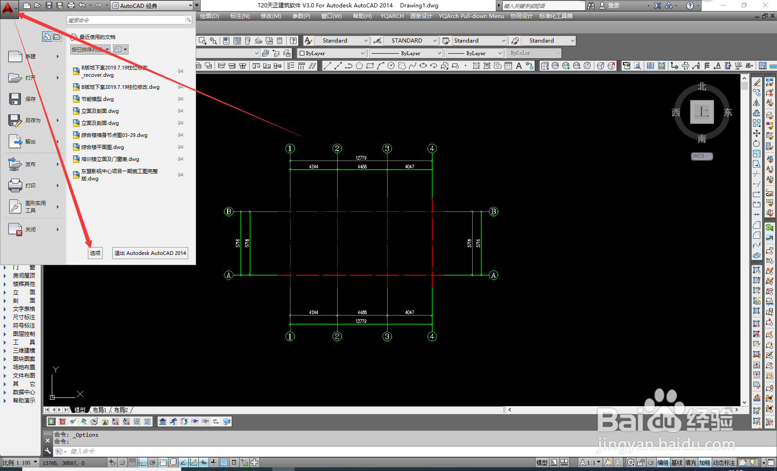The width and height of the screenshot is (777, 471).
Task: Click the Erase tool in right modify toolbar
Action: (757, 82)
